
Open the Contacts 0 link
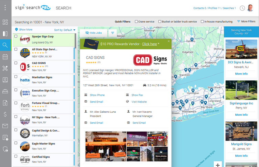[x=200, y=8]
